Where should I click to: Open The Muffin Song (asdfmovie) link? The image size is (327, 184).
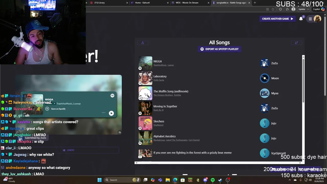[x=171, y=91]
